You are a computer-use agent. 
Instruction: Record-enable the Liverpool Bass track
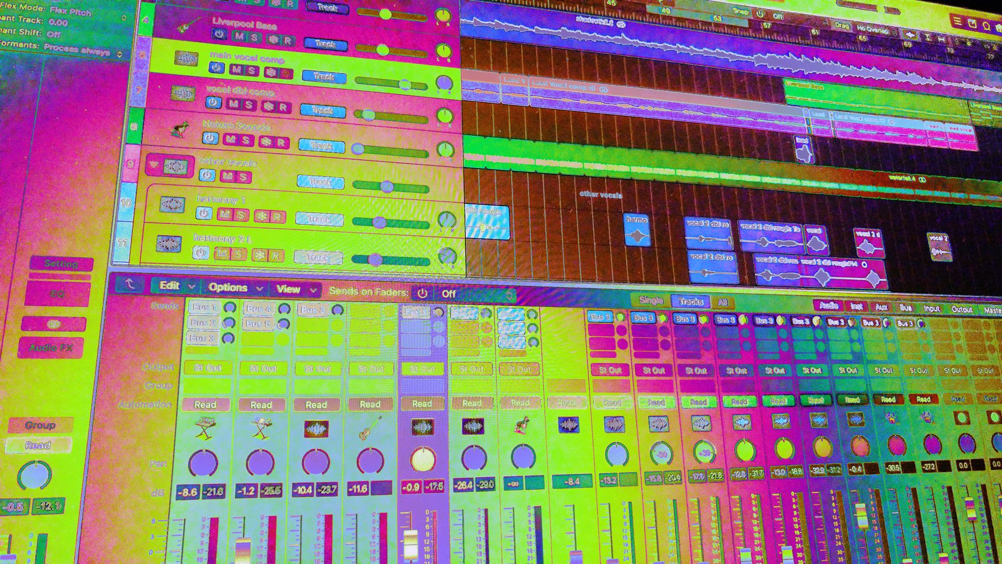click(288, 40)
